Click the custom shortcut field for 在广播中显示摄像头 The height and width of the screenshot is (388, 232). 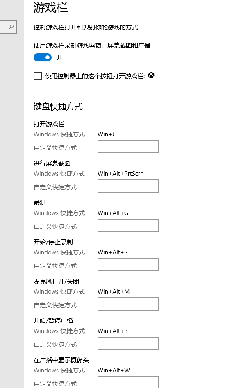pyautogui.click(x=128, y=382)
